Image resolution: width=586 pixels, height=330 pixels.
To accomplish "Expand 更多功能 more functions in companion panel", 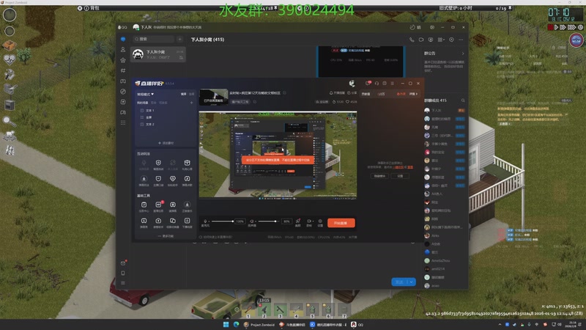I will (166, 236).
